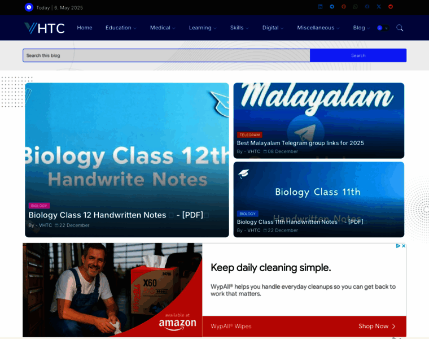Viewport: 429px width, 339px height.
Task: Open 'Biology Class 12 Handwritten Notes - [PDF]' title
Action: pyautogui.click(x=119, y=215)
